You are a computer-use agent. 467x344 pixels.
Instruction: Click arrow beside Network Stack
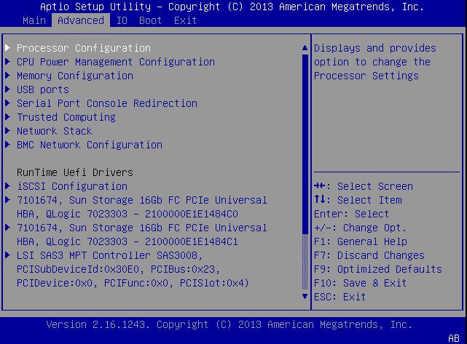8,130
